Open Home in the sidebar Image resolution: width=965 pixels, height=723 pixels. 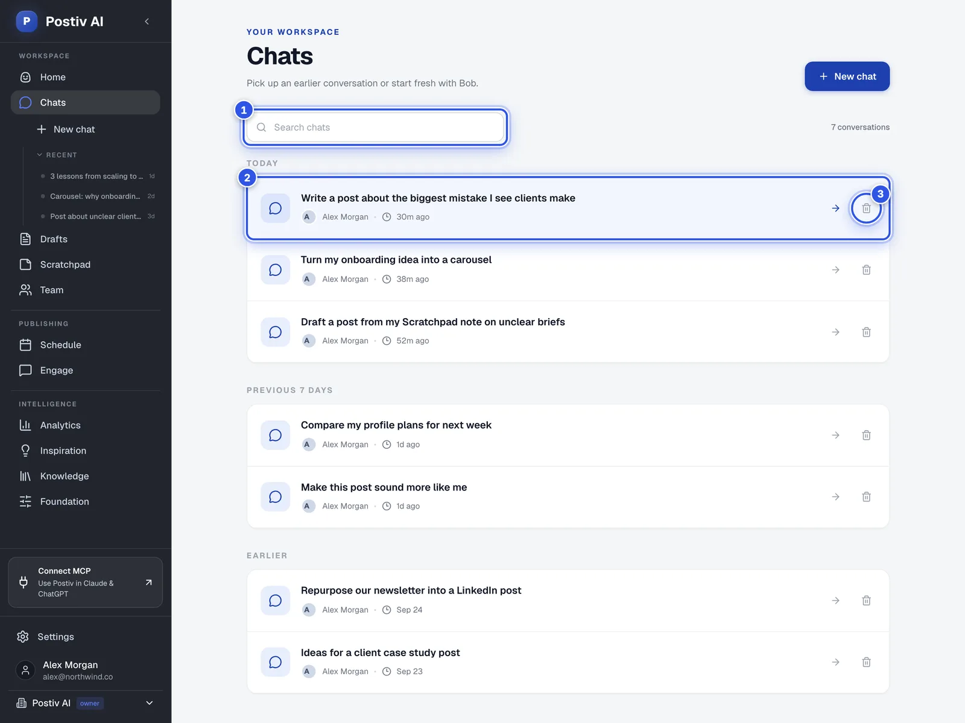click(x=85, y=77)
